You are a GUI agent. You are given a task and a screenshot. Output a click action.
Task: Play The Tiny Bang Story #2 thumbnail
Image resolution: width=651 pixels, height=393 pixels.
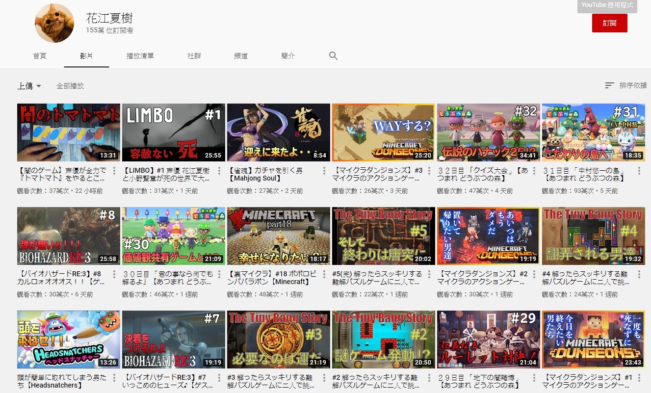[x=384, y=340]
